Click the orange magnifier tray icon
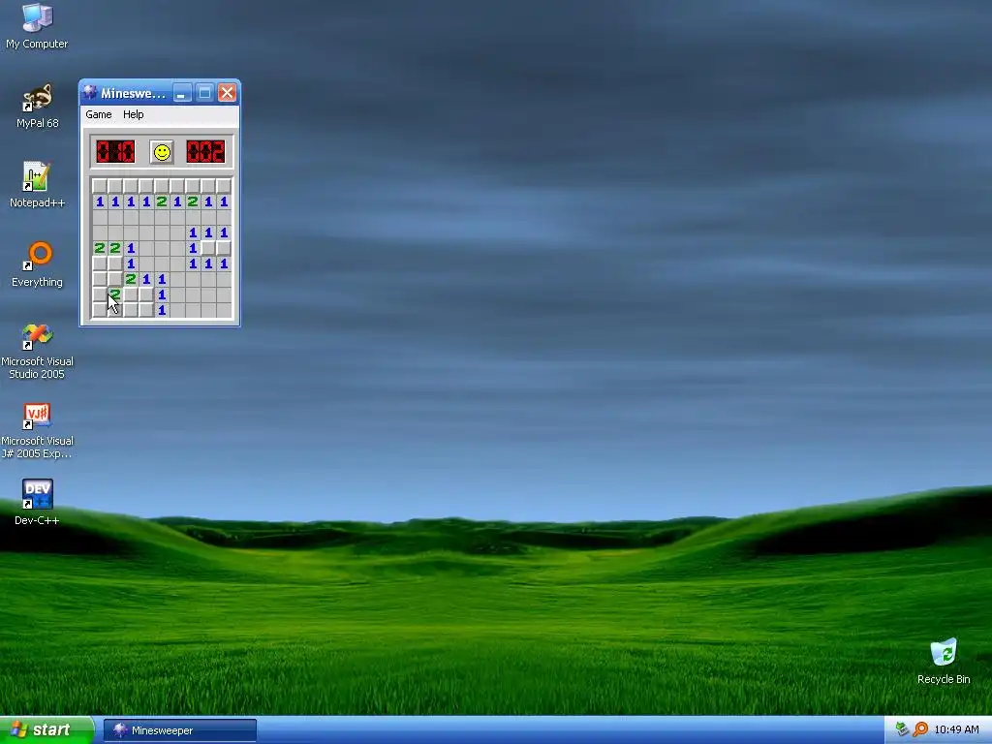This screenshot has height=744, width=992. tap(920, 729)
